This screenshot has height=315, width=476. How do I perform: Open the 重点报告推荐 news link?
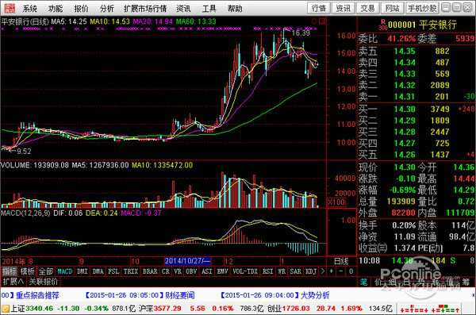(37, 295)
